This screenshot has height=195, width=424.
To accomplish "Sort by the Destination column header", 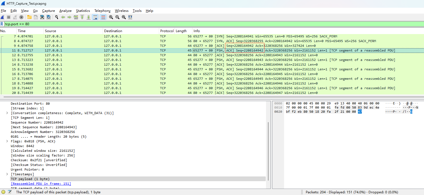I will [x=131, y=31].
